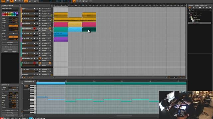Collapse the Plugins folder in browser

(189, 17)
